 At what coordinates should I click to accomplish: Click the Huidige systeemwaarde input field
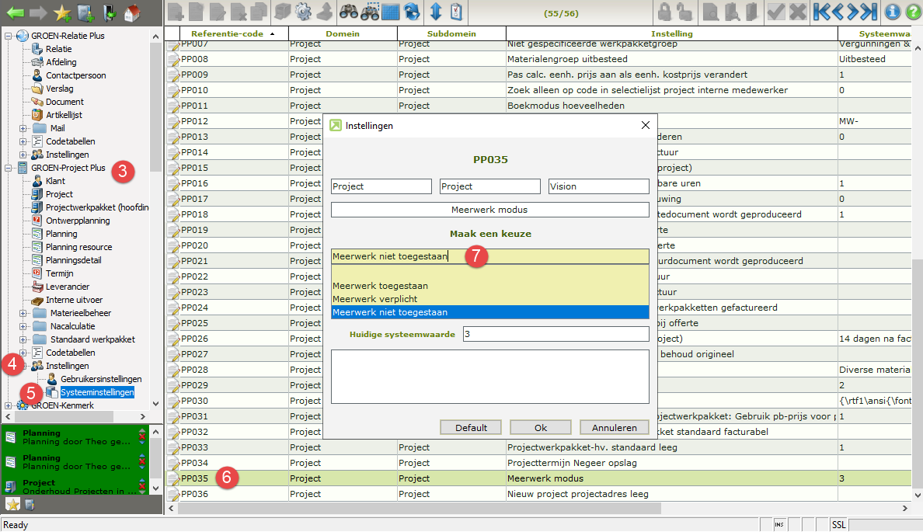coord(556,334)
